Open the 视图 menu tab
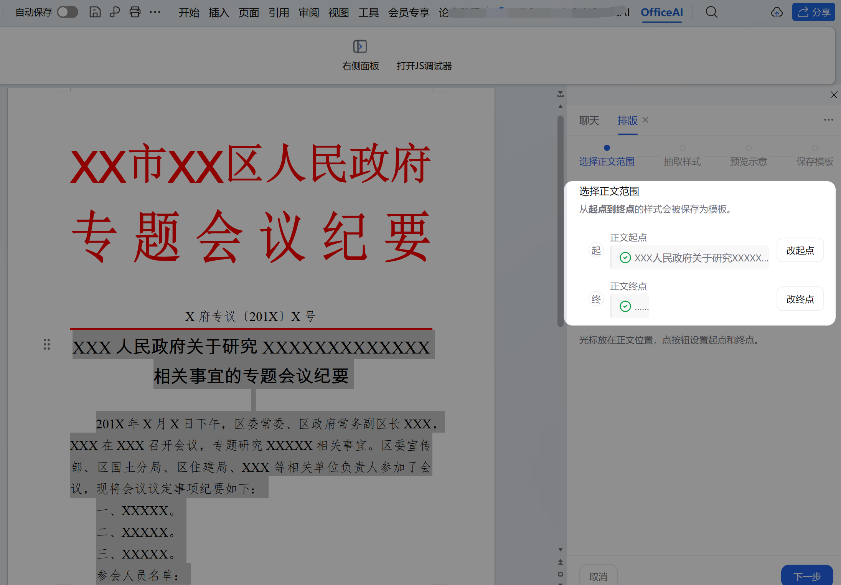This screenshot has height=585, width=841. coord(338,13)
